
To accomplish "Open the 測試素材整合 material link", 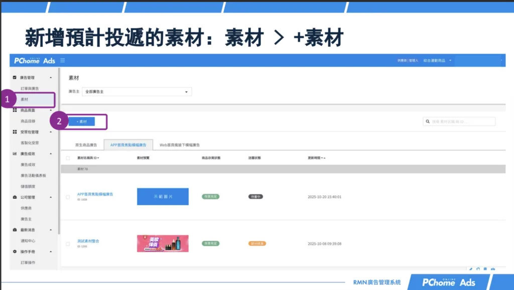I will coord(88,241).
